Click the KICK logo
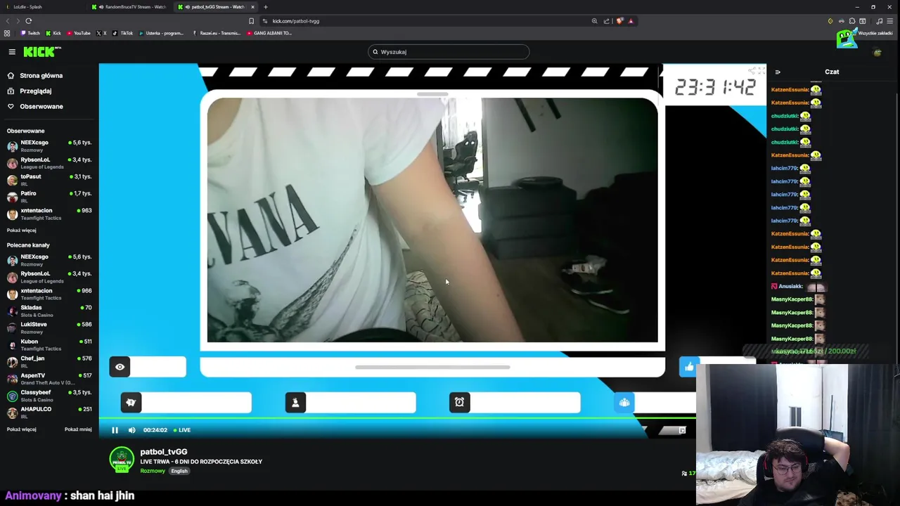 (42, 52)
